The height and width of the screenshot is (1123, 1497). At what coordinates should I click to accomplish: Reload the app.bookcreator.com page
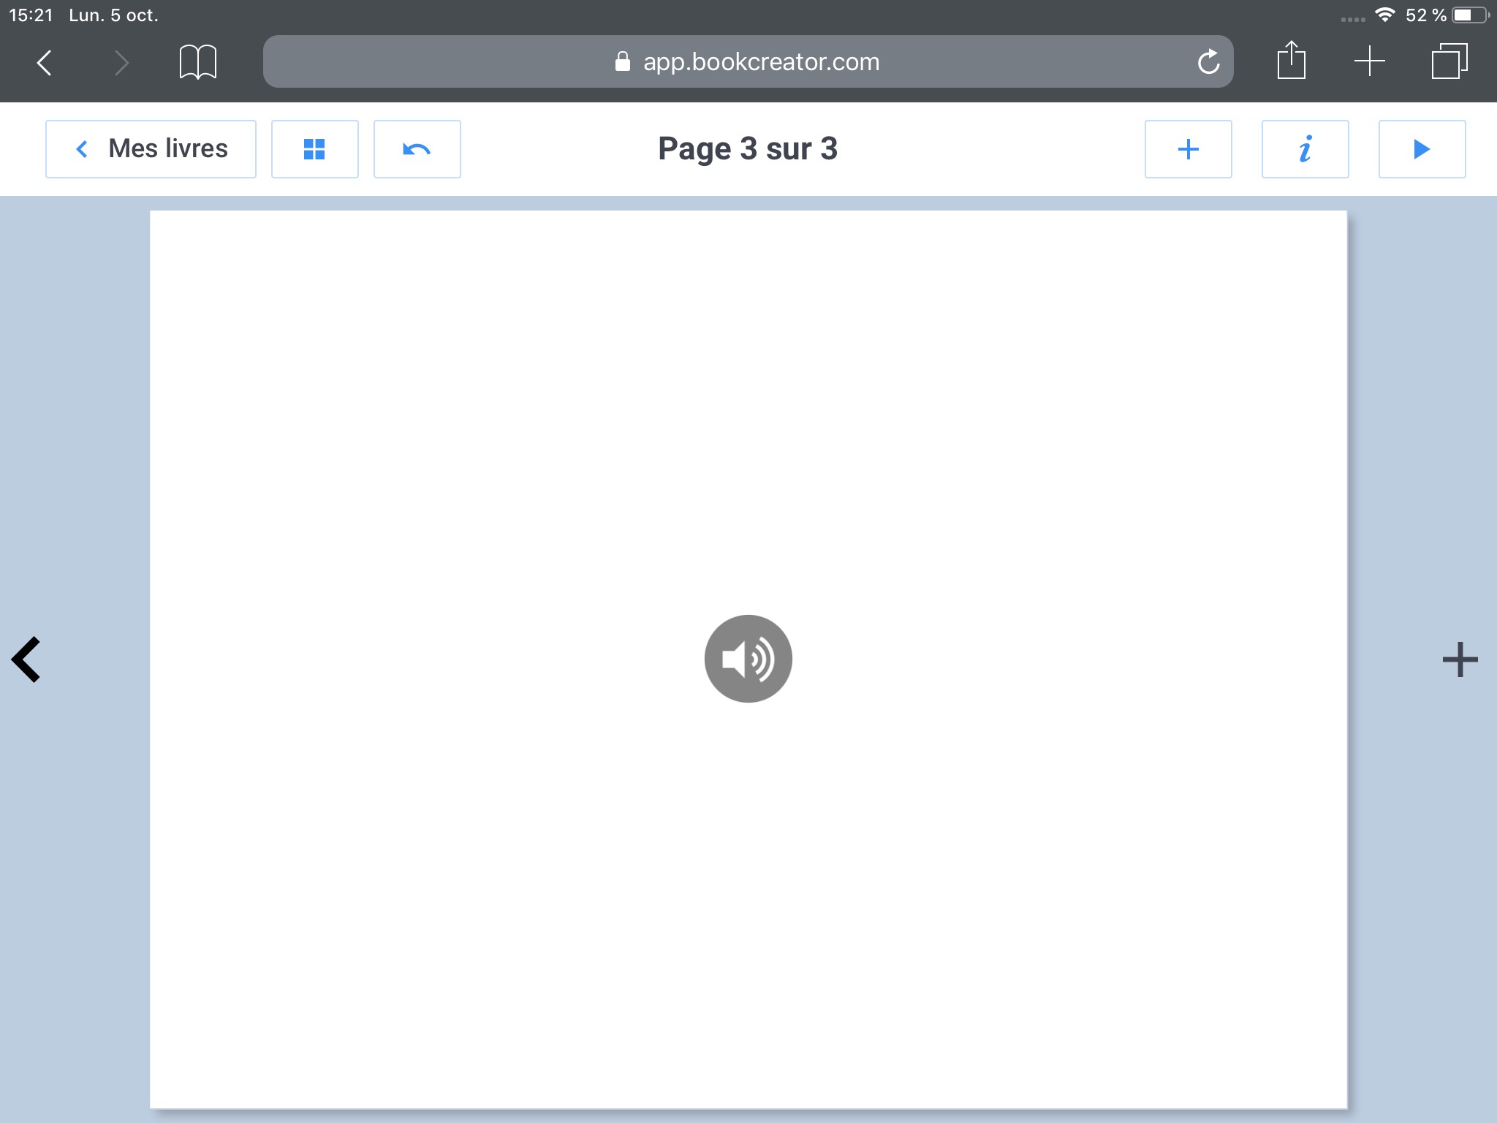(x=1208, y=62)
